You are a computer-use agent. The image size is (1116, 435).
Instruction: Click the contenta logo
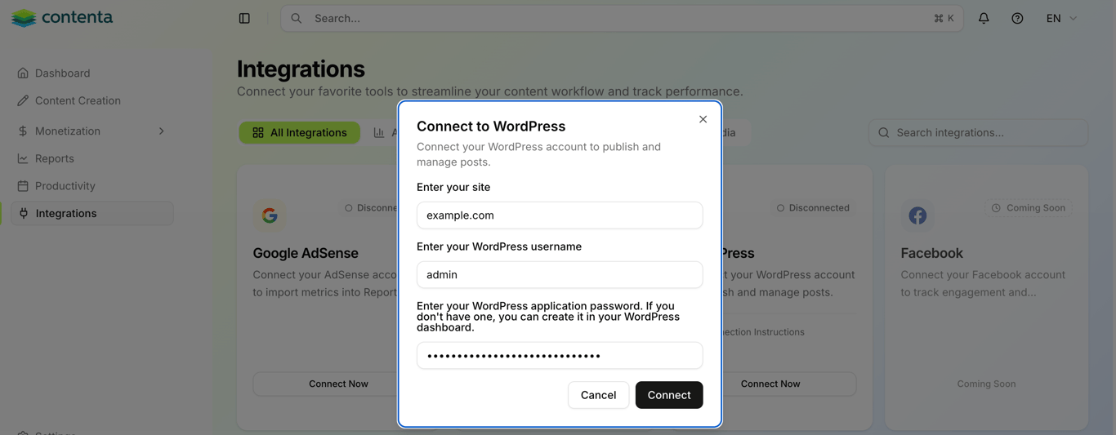[x=62, y=17]
